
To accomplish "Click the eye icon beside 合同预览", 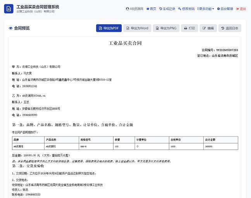I will click(x=10, y=28).
